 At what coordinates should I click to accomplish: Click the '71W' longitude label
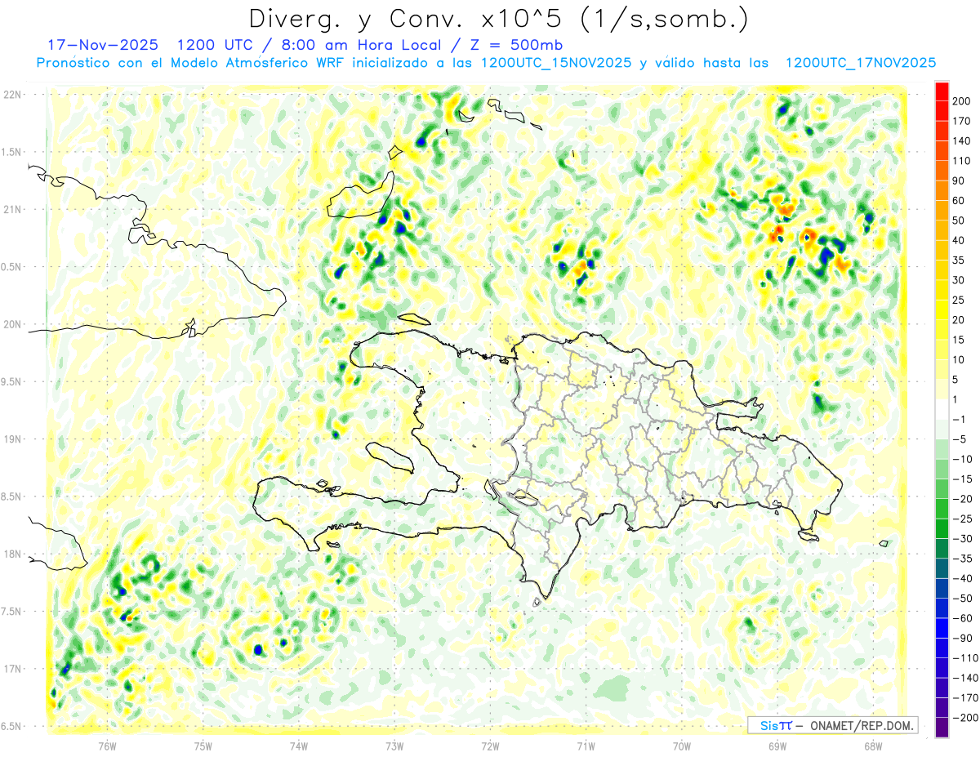point(586,746)
